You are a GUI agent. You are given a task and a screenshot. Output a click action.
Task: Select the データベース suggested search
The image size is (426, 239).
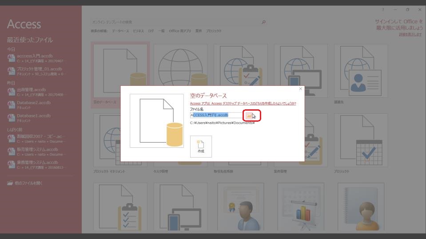click(x=120, y=31)
